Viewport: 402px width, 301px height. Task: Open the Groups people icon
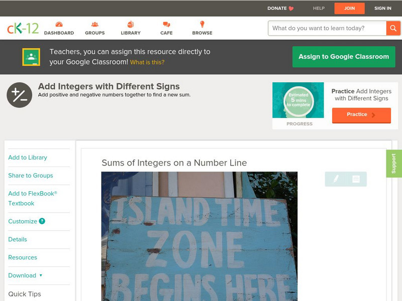pos(95,24)
